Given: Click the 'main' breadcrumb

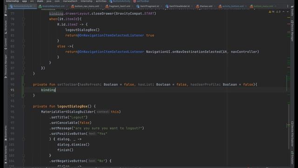Looking at the screenshot, I should click(x=40, y=1).
